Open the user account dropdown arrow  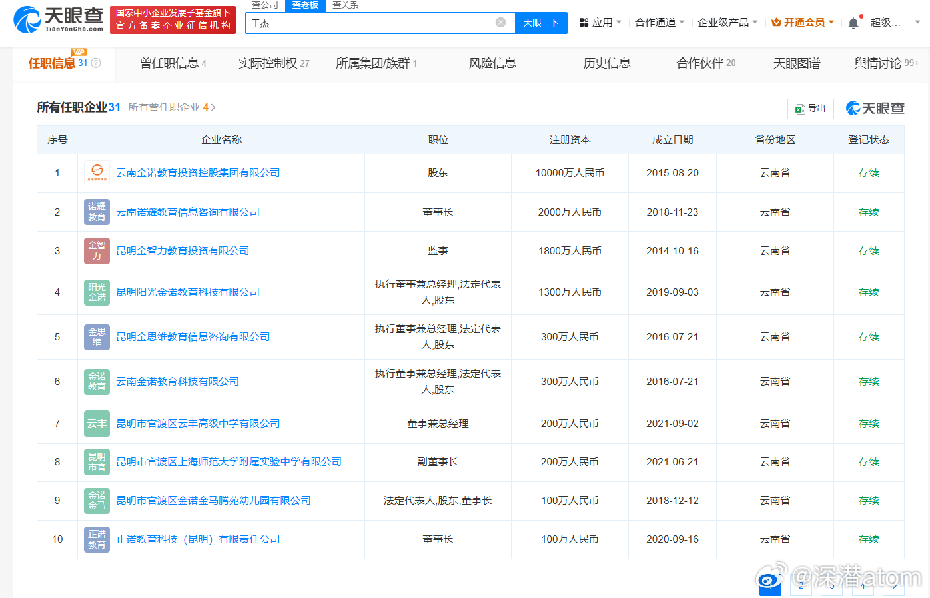[x=917, y=22]
